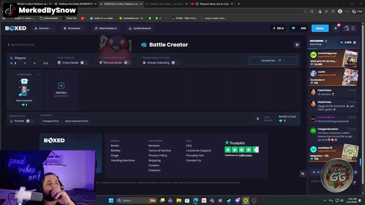365x205 pixels.
Task: Open the media control icon in browser toolbar
Action: point(319,11)
